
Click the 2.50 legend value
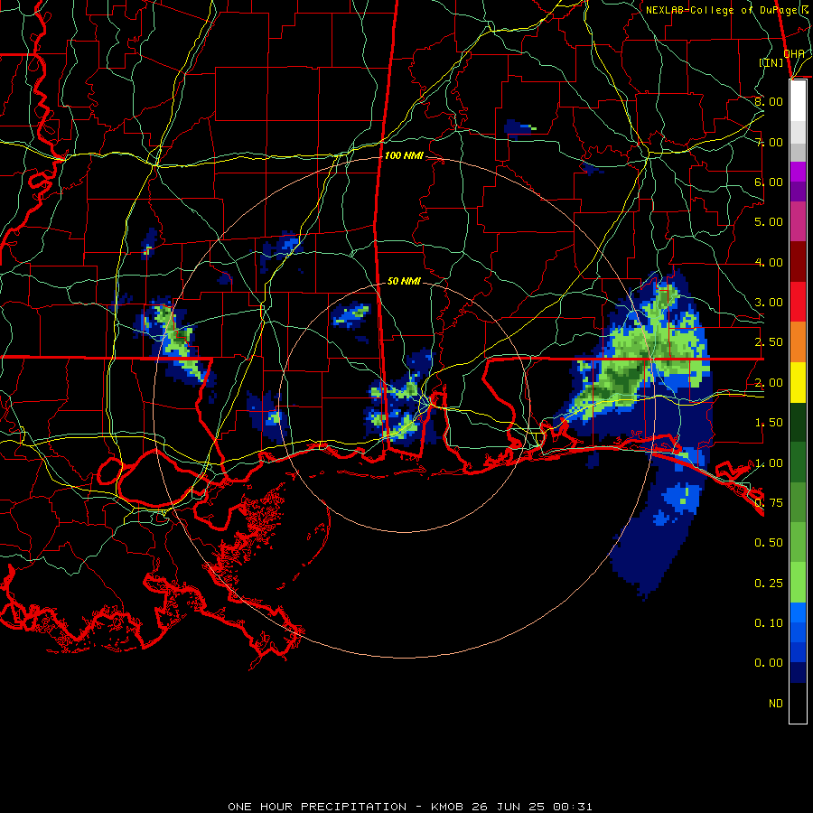click(x=769, y=342)
